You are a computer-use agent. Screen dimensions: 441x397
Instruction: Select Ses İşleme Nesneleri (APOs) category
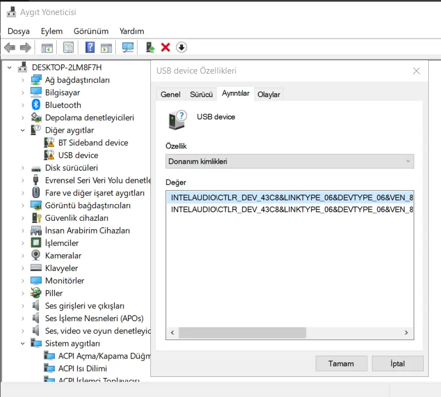tap(94, 318)
